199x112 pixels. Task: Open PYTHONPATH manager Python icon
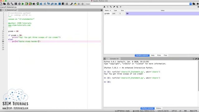[75, 4]
